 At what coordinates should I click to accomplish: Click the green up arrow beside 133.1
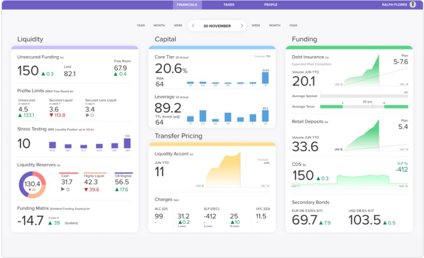(20, 115)
